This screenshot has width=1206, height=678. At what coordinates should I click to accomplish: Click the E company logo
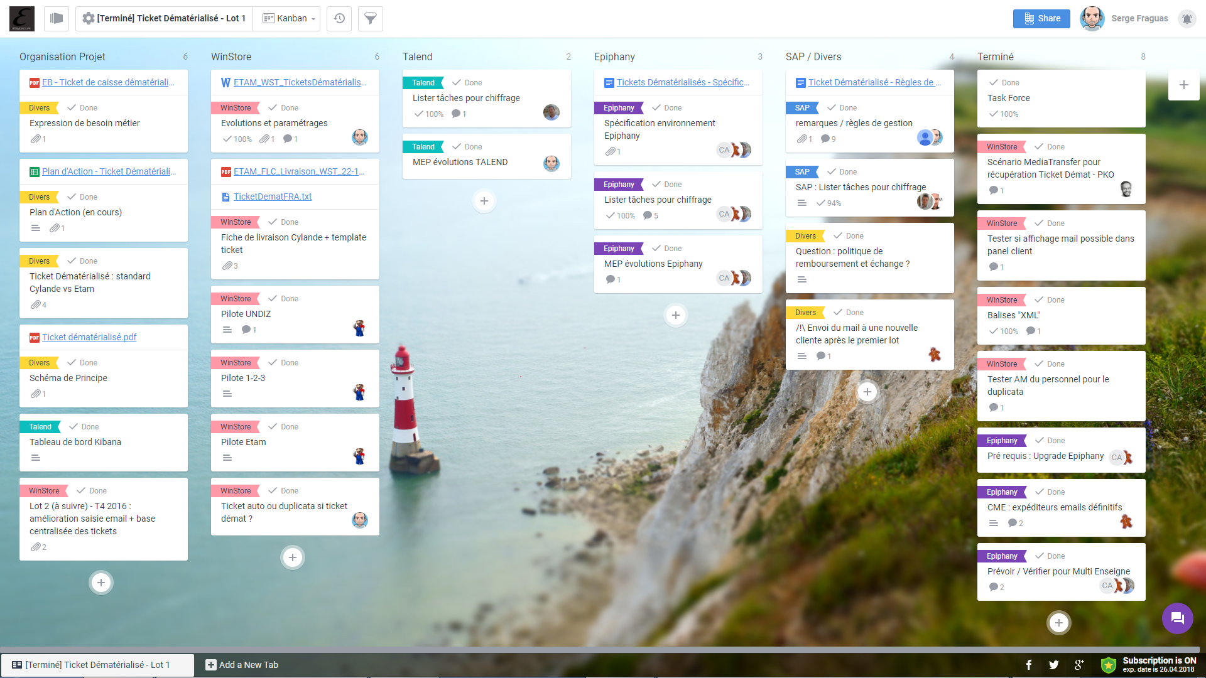(x=22, y=19)
